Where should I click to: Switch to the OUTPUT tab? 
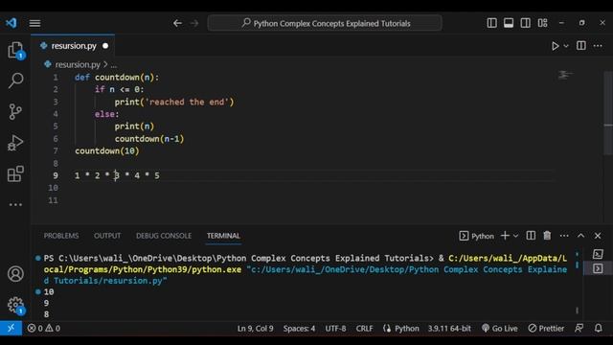(107, 236)
